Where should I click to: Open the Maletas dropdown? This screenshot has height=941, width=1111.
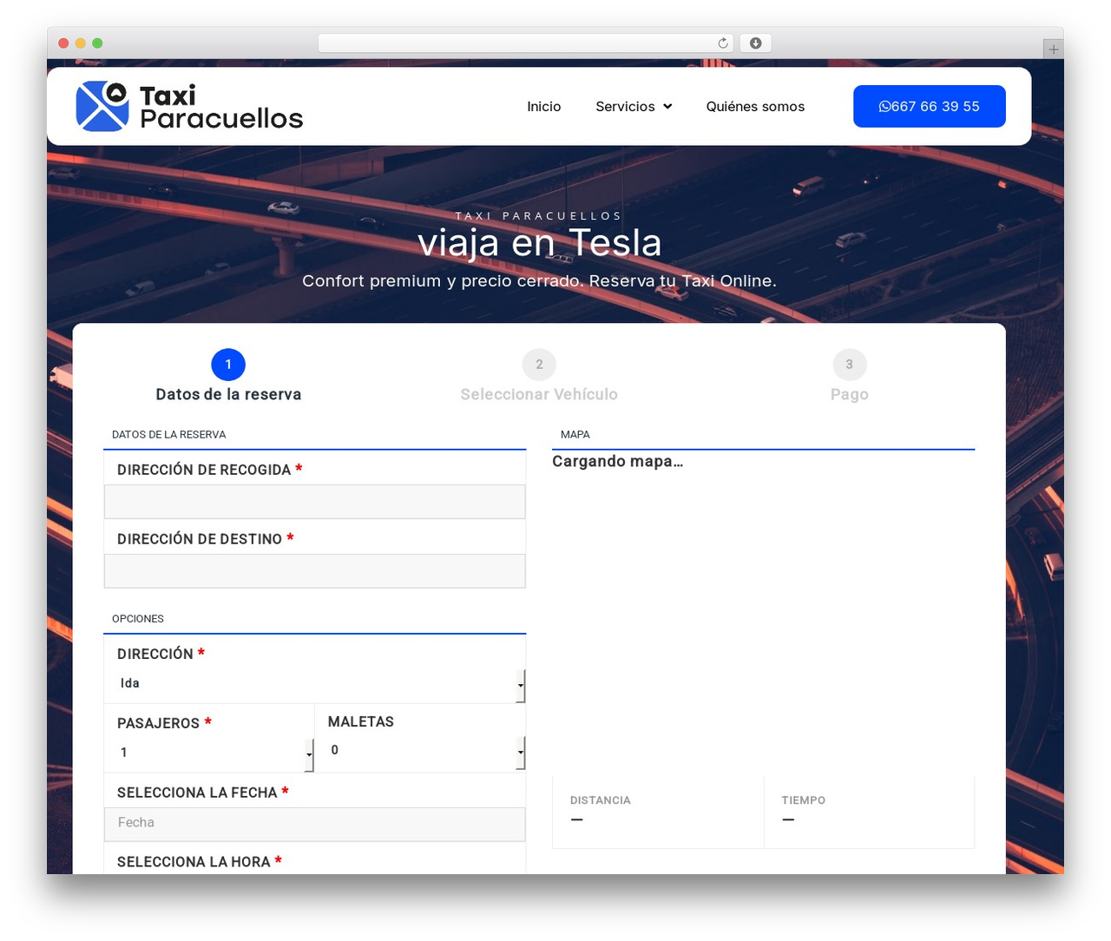pos(420,752)
